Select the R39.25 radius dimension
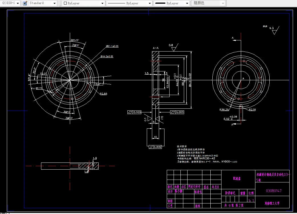Viewport: 297px width, 214px height. [x=224, y=110]
